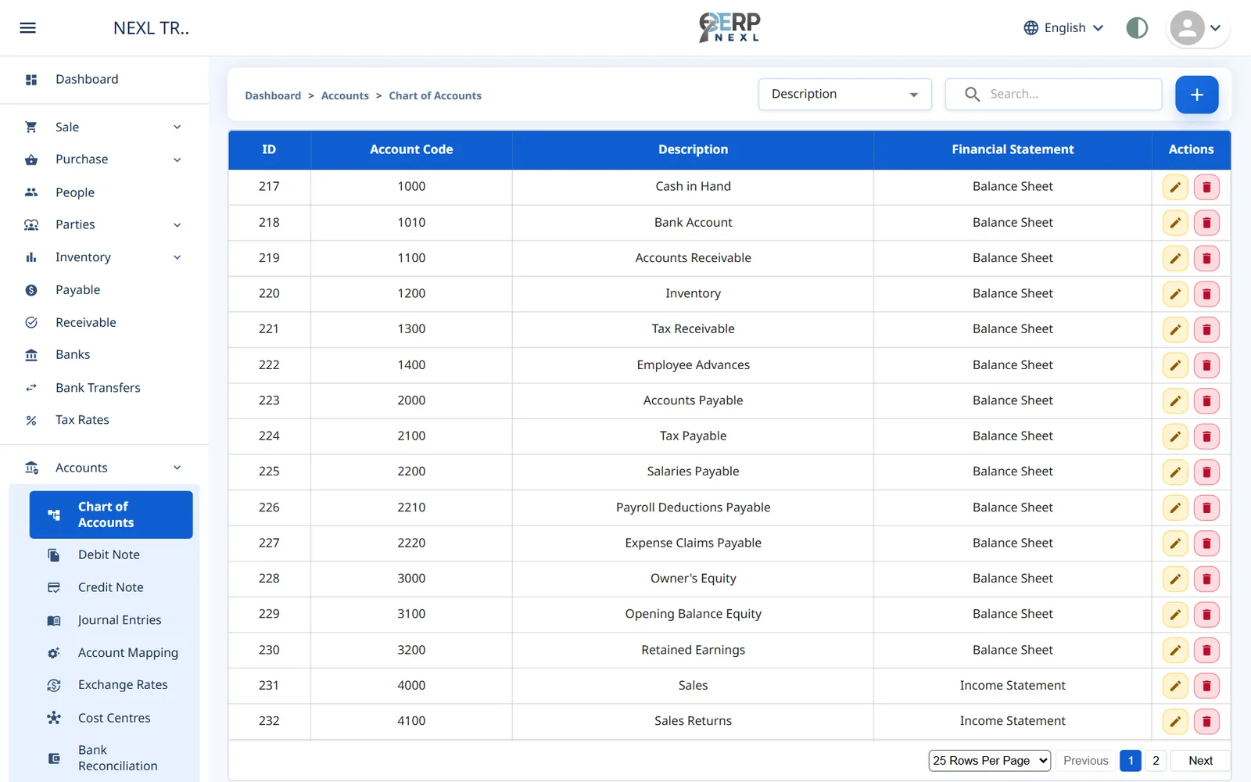
Task: Open English language selector
Action: [1064, 28]
